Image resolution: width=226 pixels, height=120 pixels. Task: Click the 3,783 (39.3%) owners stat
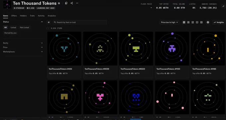(208, 8)
